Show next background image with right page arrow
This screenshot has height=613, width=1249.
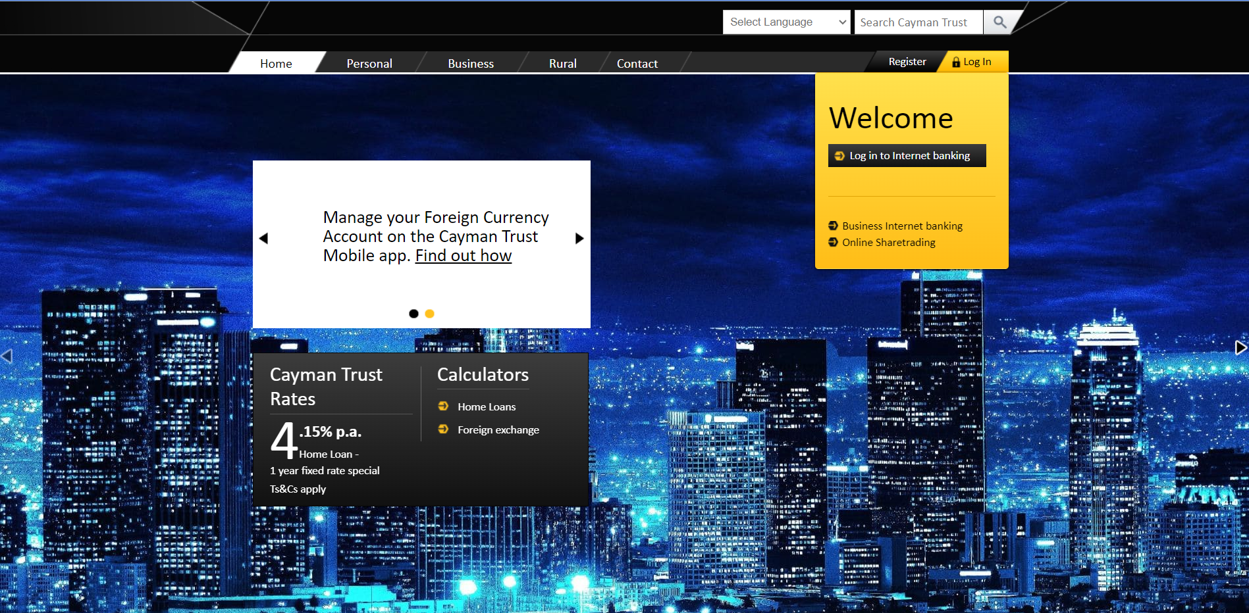(x=1240, y=347)
